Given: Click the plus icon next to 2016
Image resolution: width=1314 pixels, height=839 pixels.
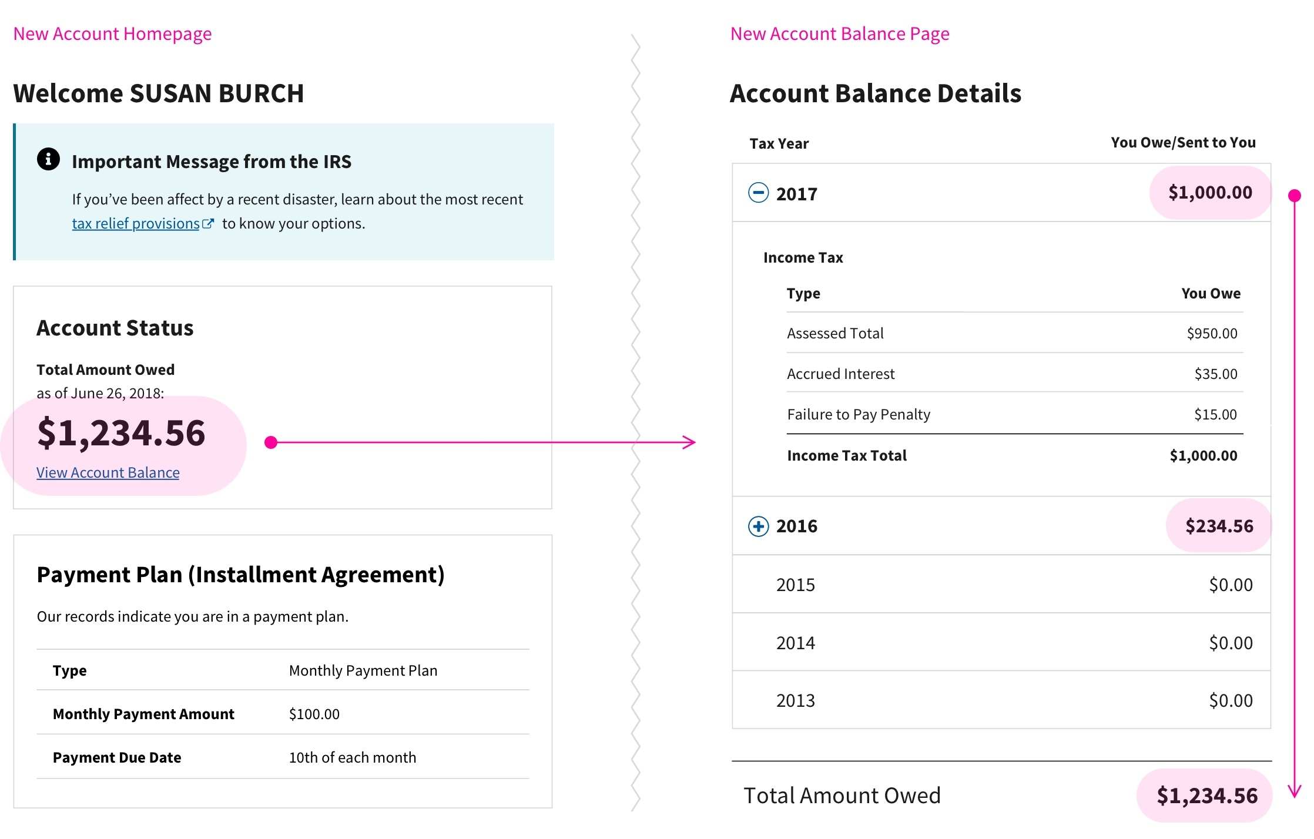Looking at the screenshot, I should [759, 527].
